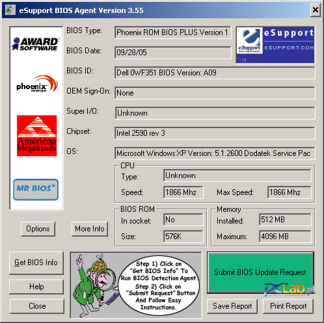
Task: Select the American Megatrends logo
Action: point(37,136)
